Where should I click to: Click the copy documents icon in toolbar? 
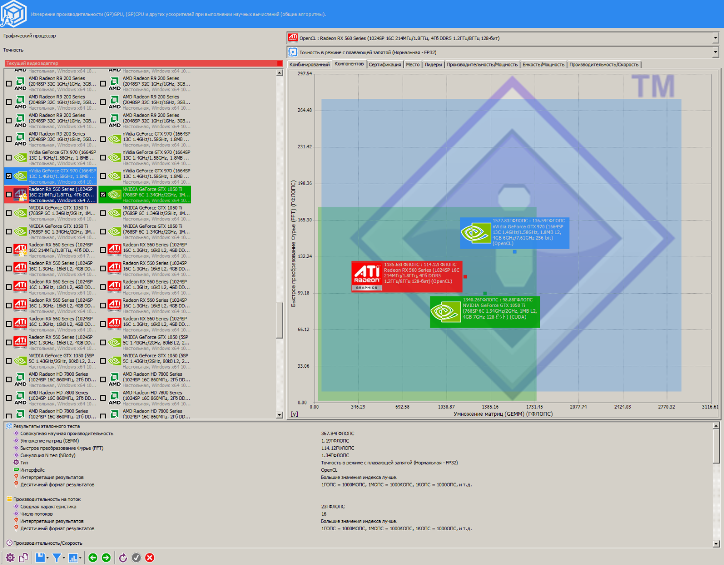coord(24,558)
